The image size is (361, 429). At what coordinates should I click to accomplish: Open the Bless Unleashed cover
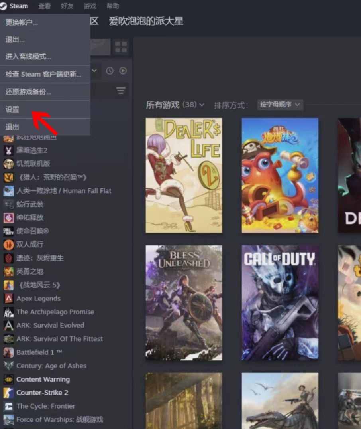click(184, 302)
